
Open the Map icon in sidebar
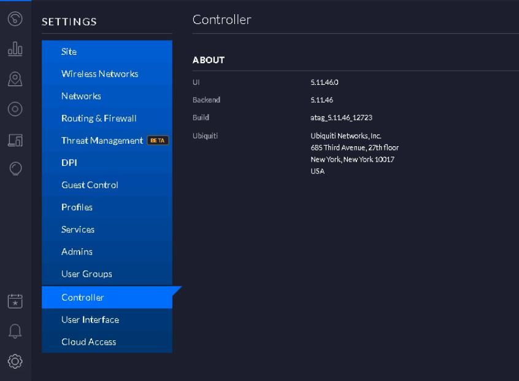pyautogui.click(x=15, y=79)
